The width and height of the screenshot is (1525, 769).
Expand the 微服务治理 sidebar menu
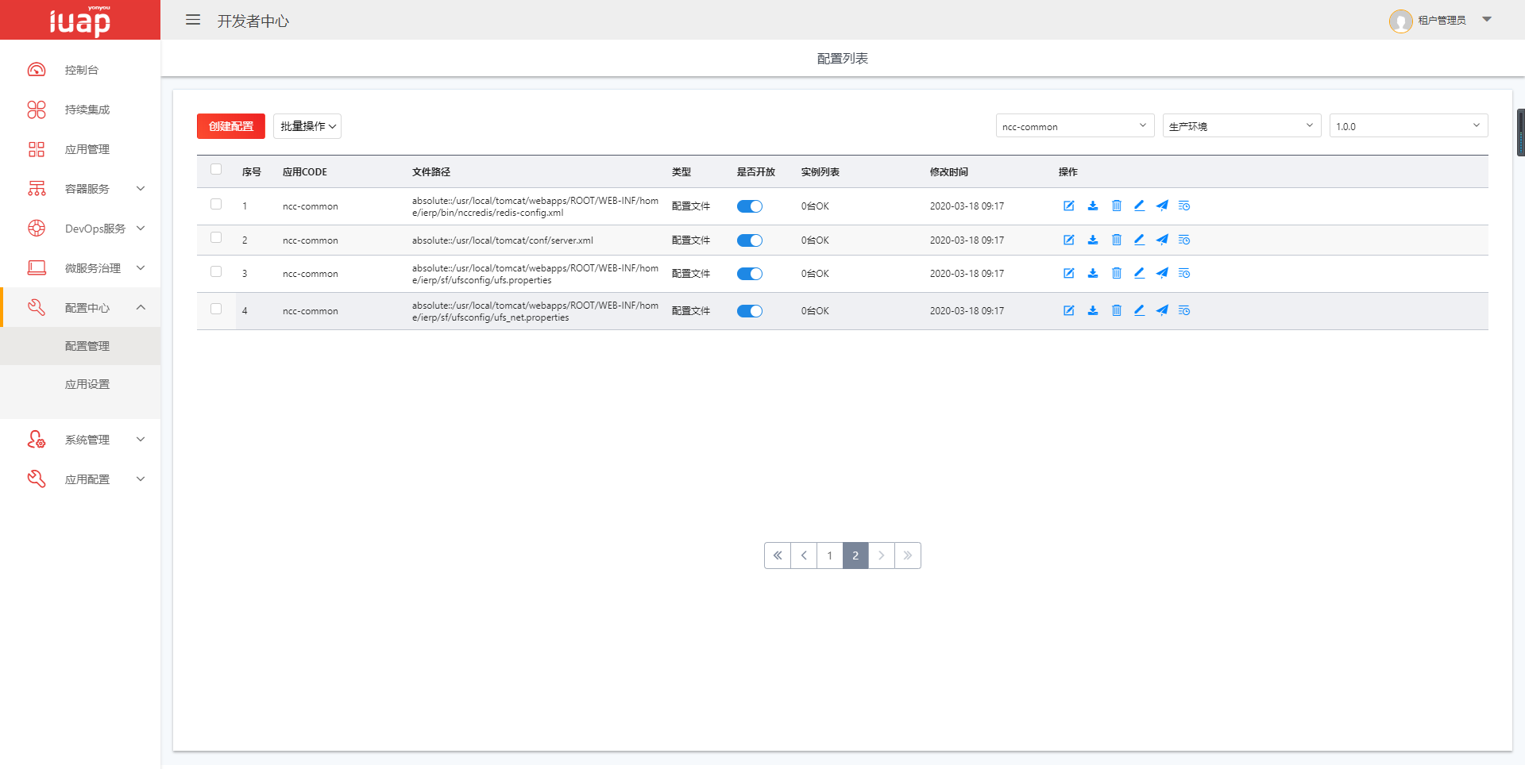[x=80, y=268]
